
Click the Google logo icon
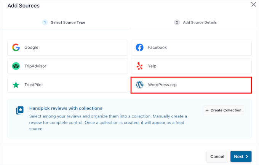click(16, 48)
